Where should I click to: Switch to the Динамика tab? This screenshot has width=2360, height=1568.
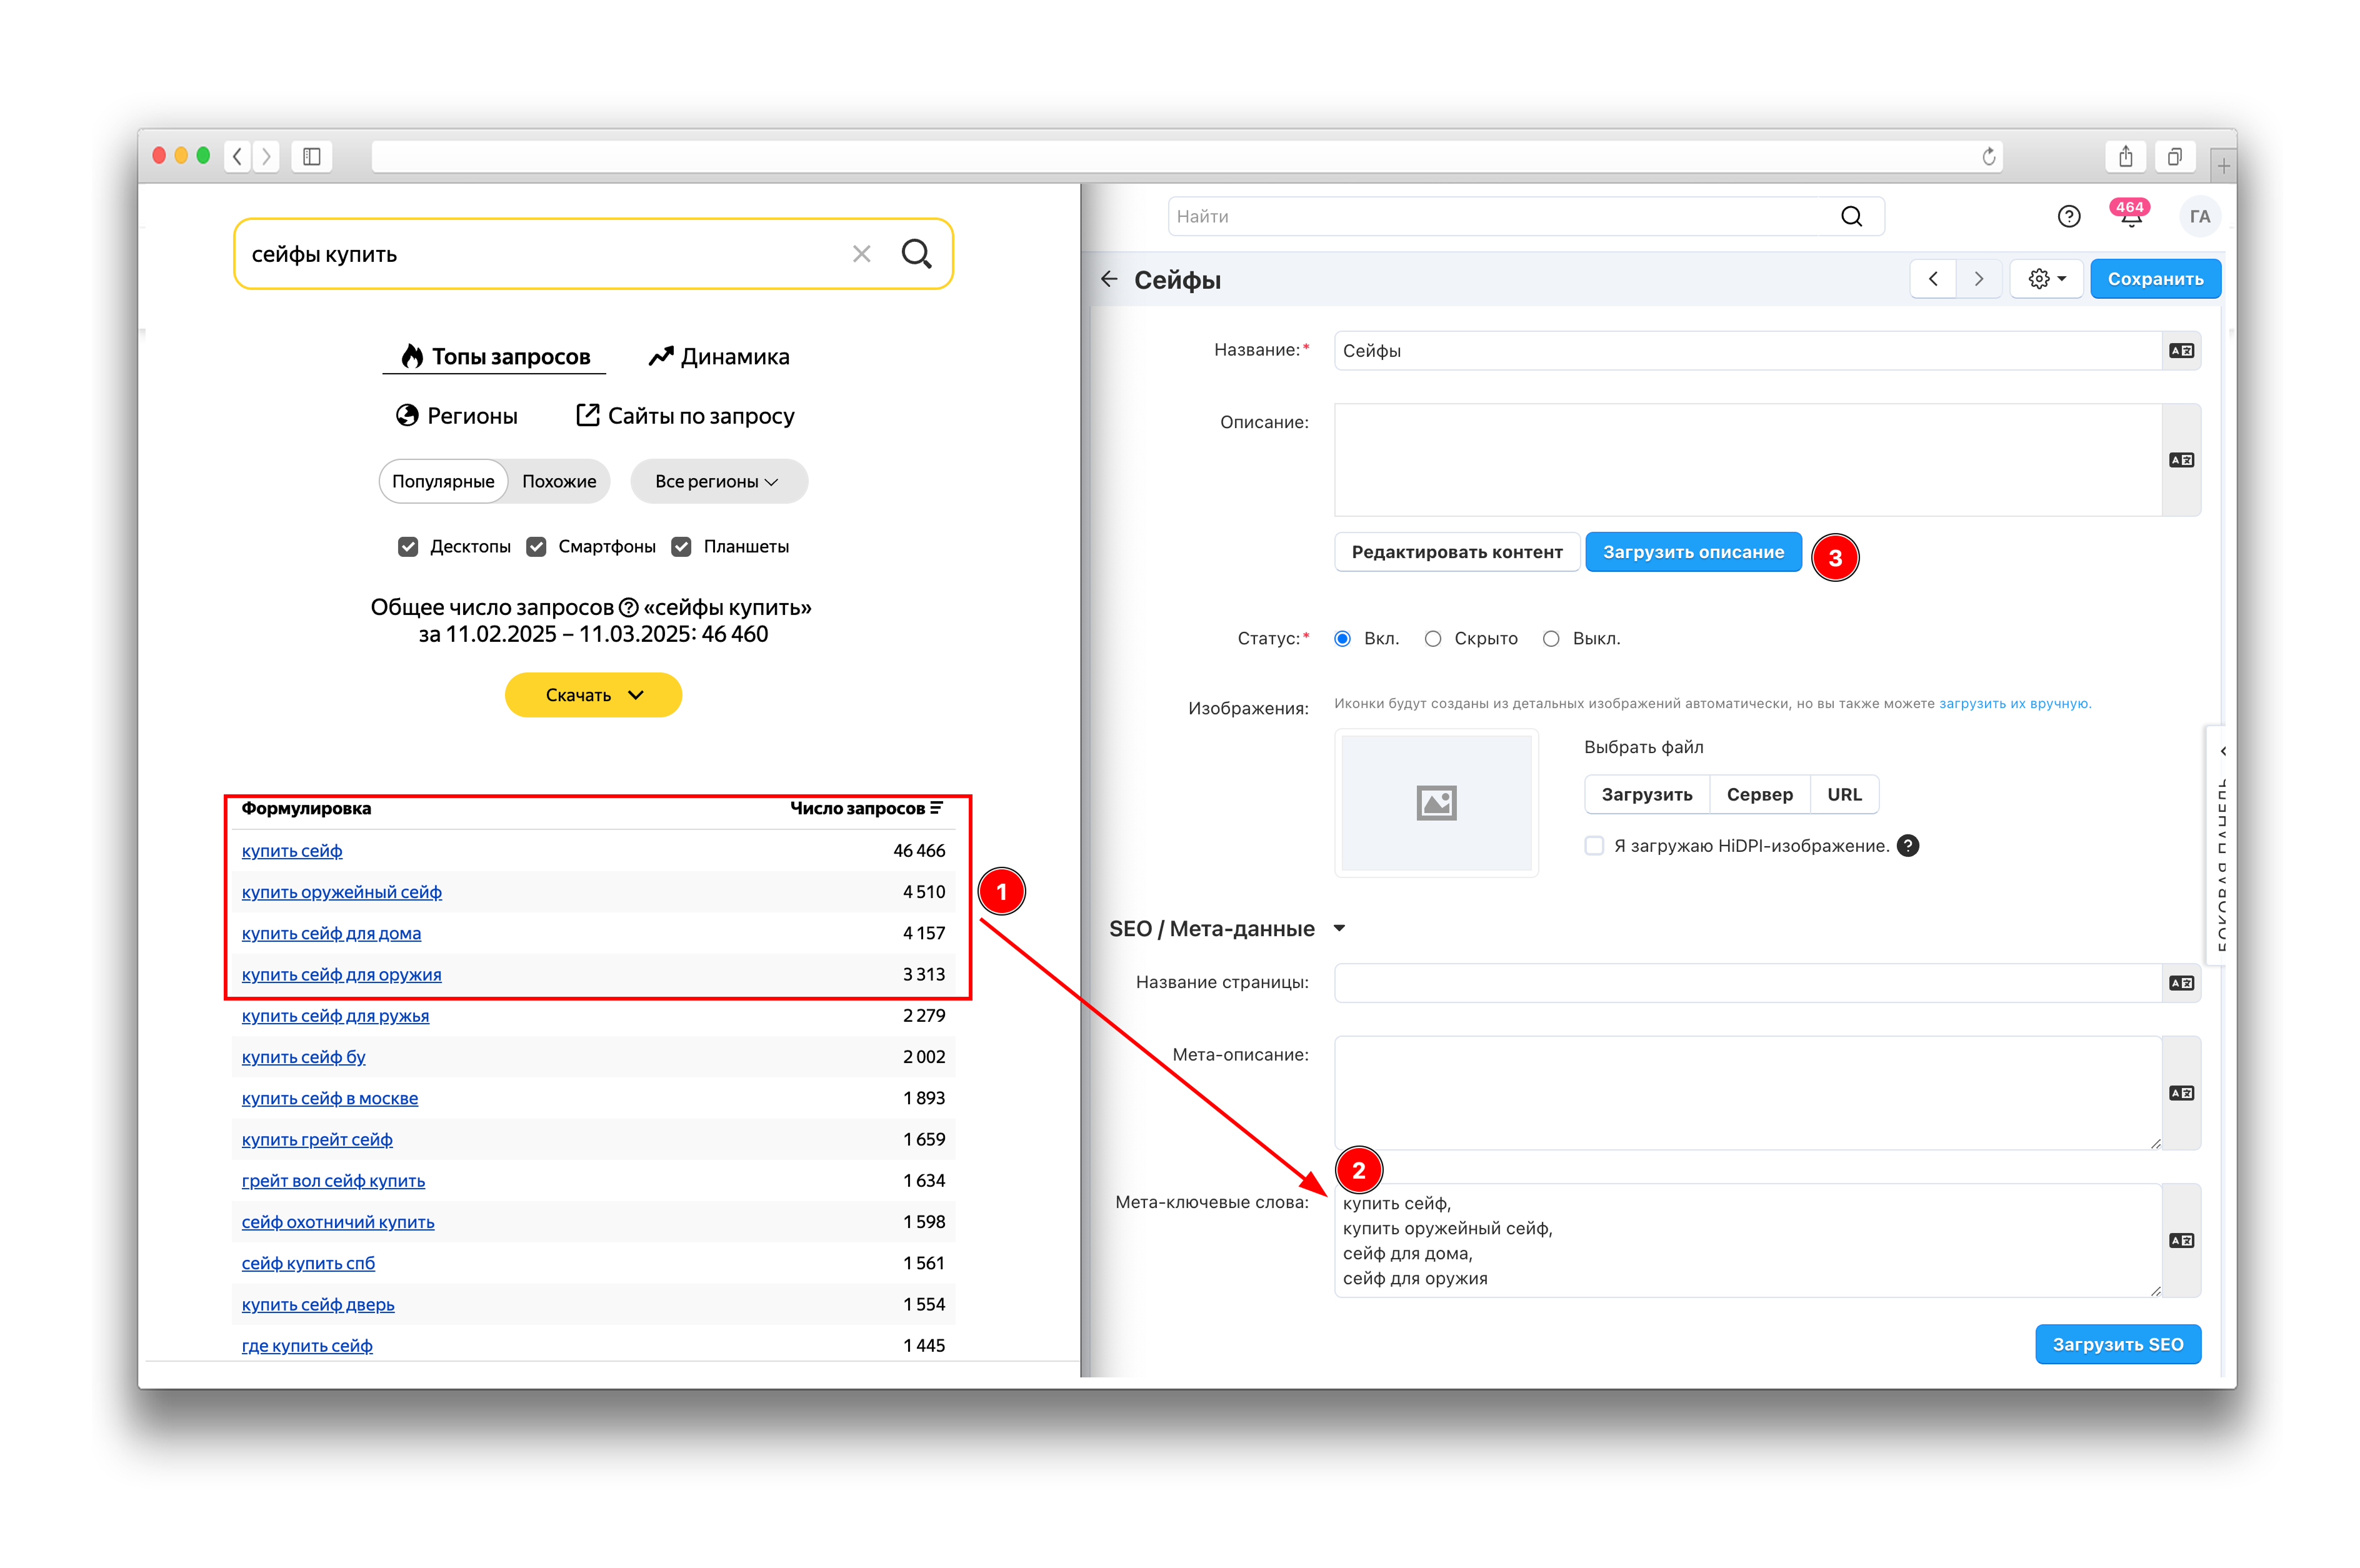pos(719,357)
